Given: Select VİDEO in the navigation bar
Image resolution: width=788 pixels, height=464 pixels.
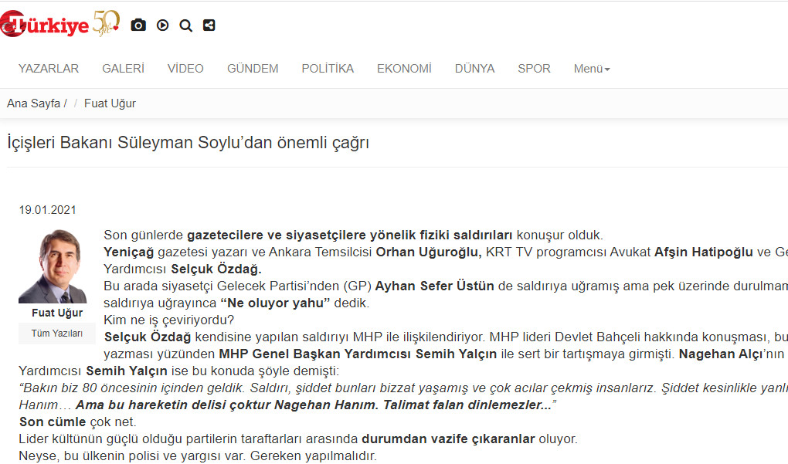Looking at the screenshot, I should [185, 69].
